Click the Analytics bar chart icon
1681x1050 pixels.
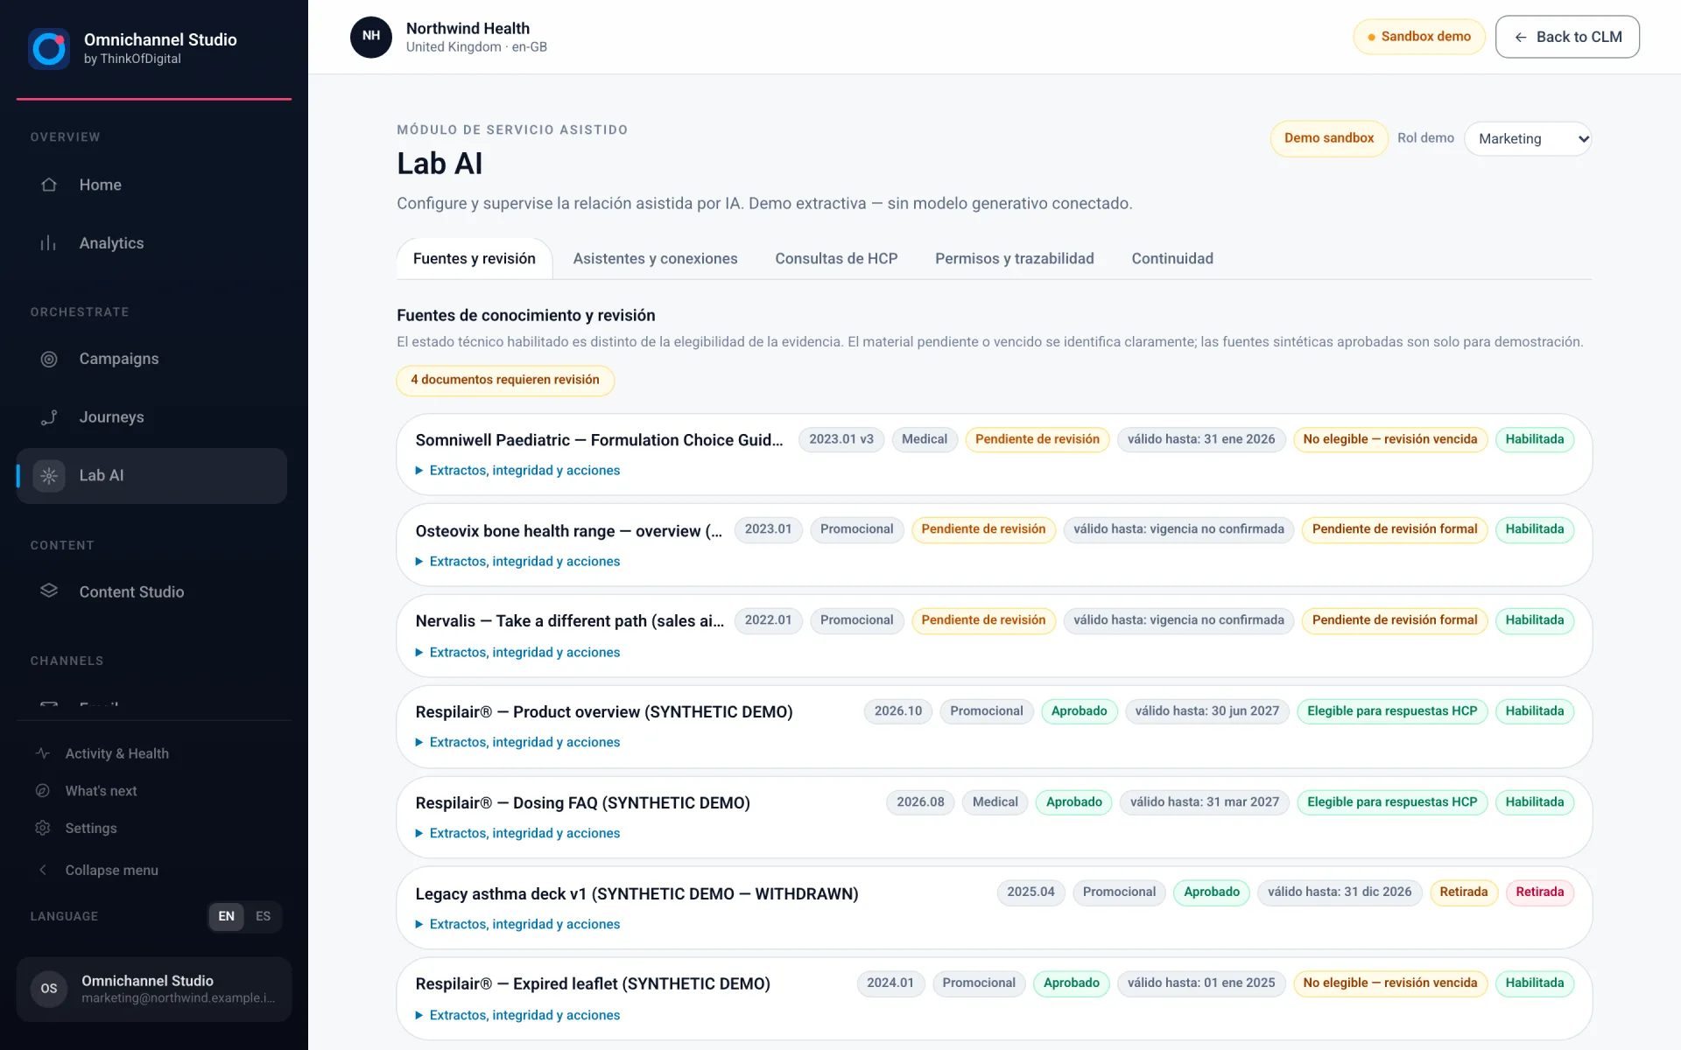[49, 243]
